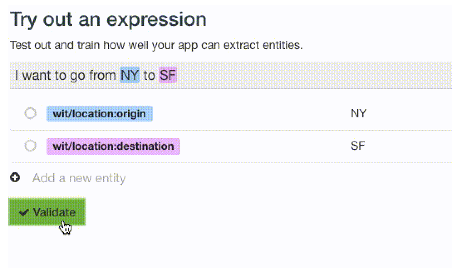Image resolution: width=452 pixels, height=268 pixels.
Task: Click the NY value in the origin row
Action: click(x=358, y=113)
